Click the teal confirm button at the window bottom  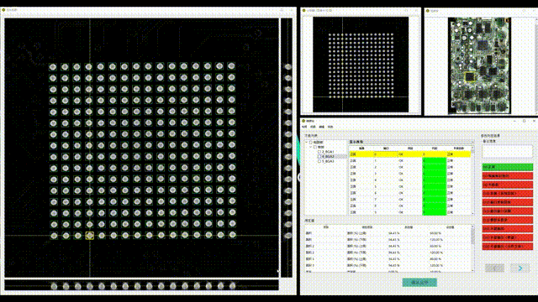pyautogui.click(x=419, y=283)
